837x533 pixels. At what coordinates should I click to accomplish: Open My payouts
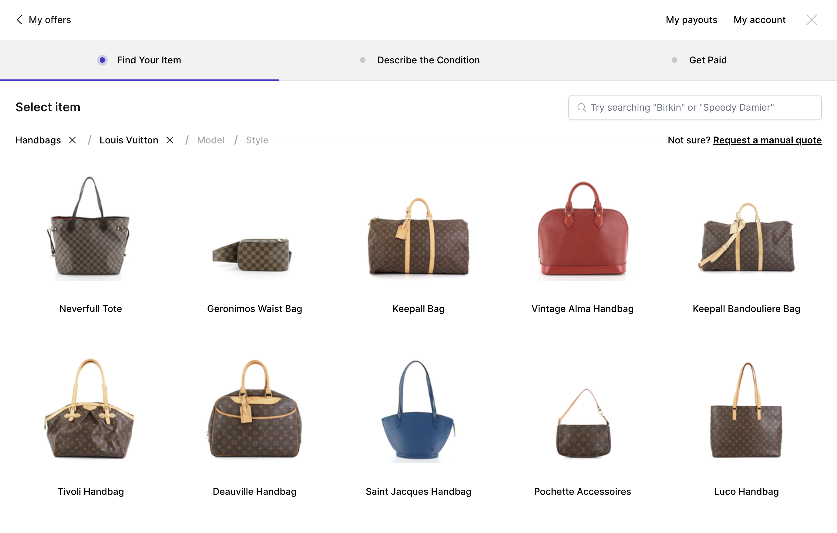(x=691, y=20)
